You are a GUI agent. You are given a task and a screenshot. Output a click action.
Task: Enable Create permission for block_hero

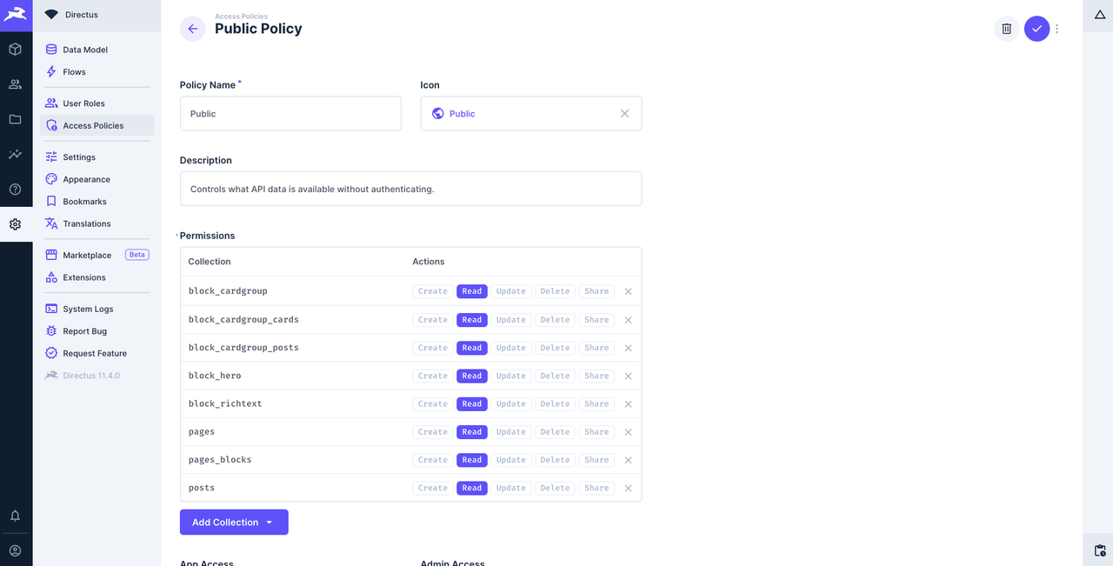(x=432, y=376)
